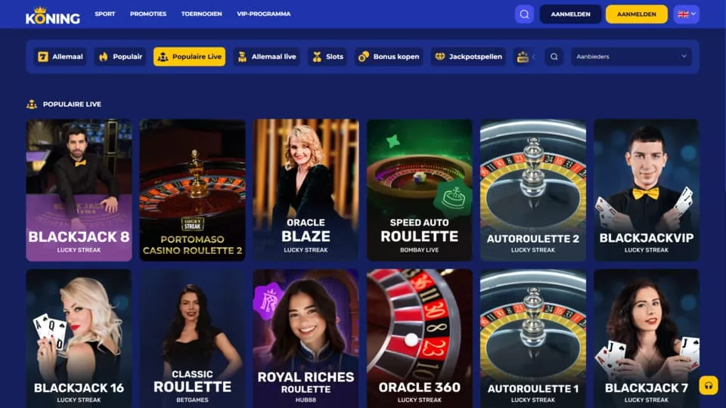Screen dimensions: 726x408
Task: Open the language flag selector
Action: click(686, 14)
